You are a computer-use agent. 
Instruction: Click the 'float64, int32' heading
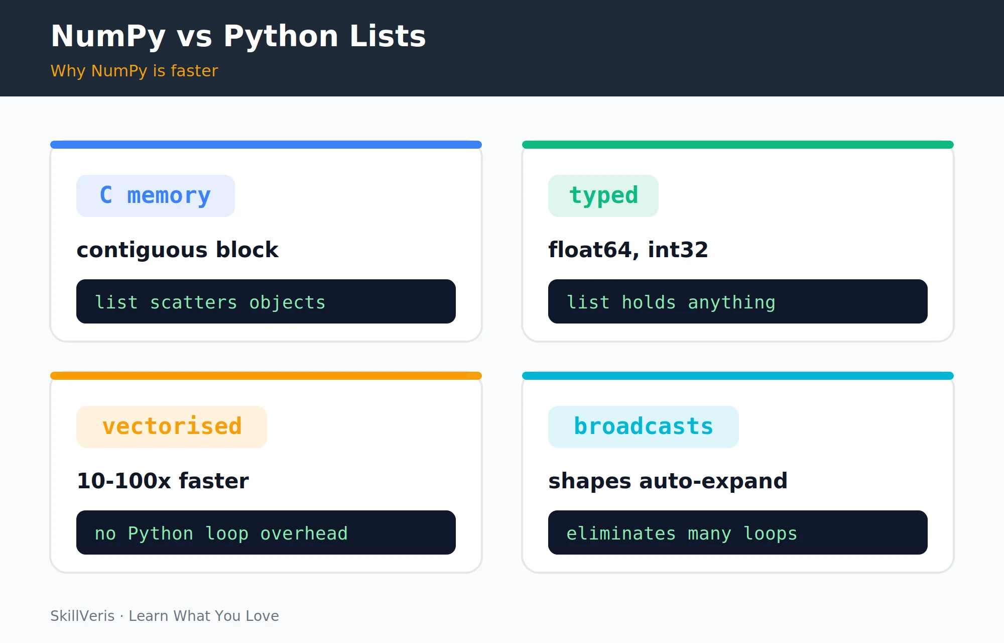[x=628, y=250]
